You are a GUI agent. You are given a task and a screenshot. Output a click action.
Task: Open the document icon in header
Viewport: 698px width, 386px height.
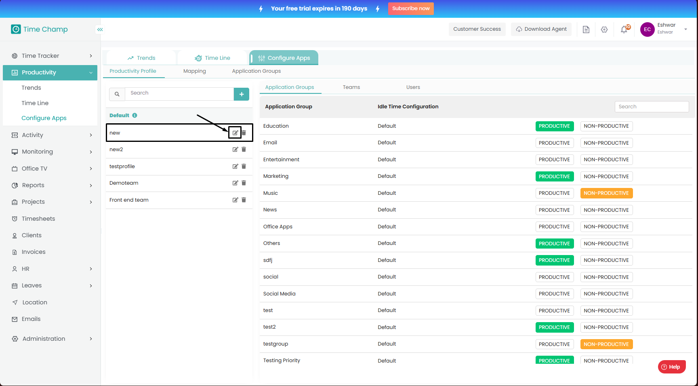pyautogui.click(x=586, y=30)
